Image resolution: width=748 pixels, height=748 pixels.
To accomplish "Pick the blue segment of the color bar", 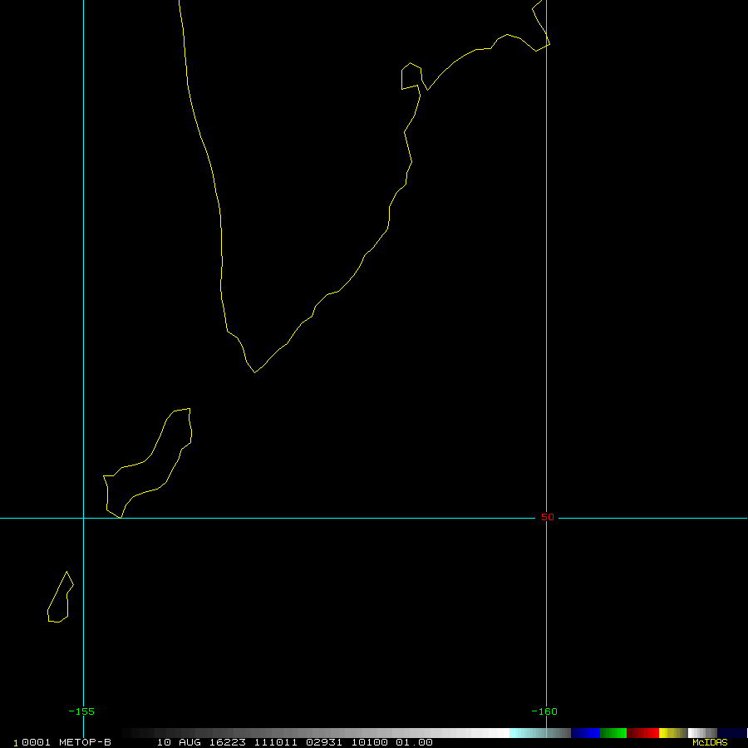I will 585,733.
